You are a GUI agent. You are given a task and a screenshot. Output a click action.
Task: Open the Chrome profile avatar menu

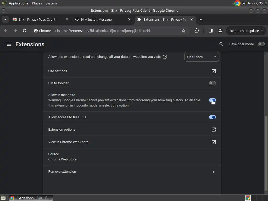point(220,31)
